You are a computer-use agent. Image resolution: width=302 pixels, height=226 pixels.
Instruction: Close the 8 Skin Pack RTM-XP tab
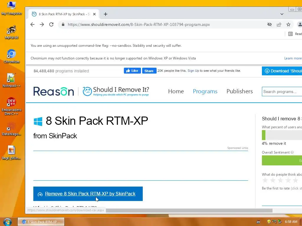94,14
